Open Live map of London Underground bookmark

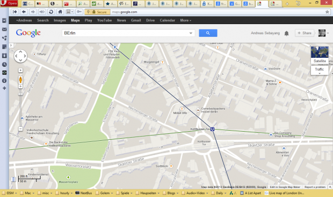pos(284,193)
